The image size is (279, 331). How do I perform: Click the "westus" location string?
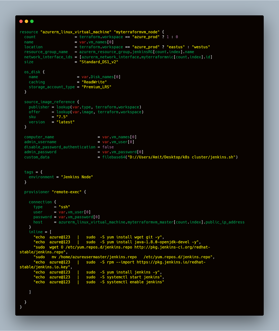(x=201, y=47)
